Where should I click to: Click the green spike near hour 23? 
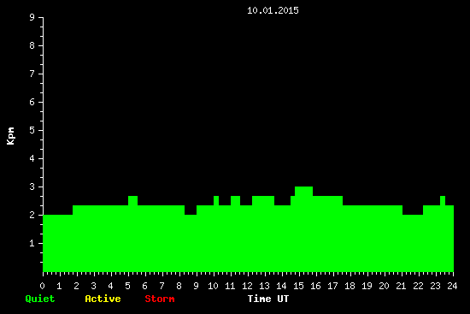pyautogui.click(x=443, y=200)
